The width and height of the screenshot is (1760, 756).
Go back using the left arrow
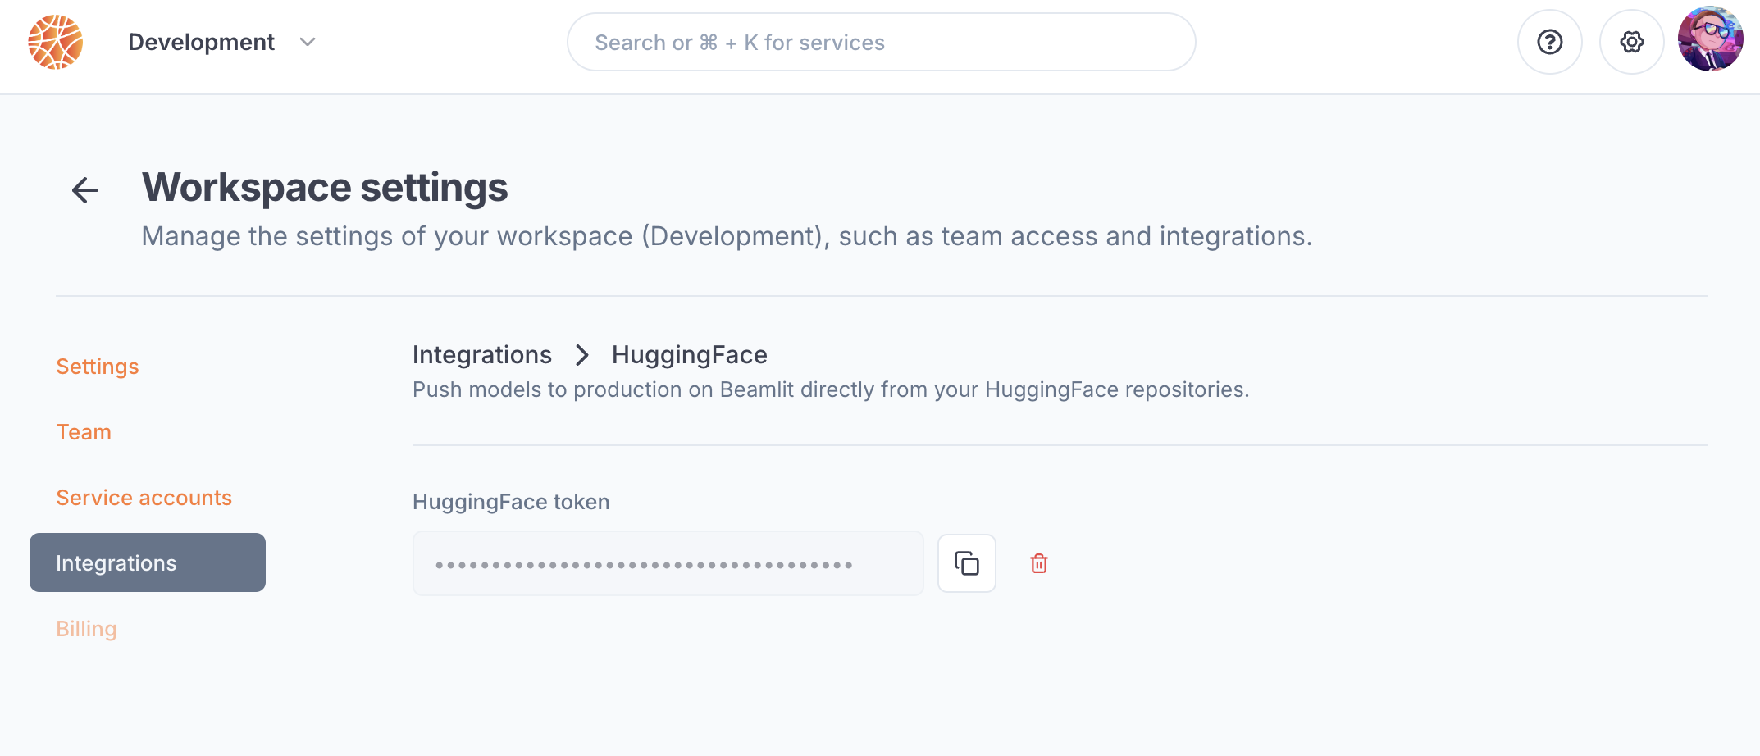[x=84, y=190]
